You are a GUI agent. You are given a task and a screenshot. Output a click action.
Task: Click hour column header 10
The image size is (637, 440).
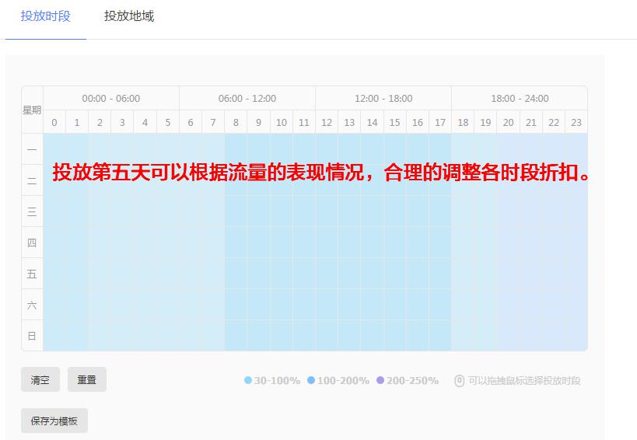pyautogui.click(x=281, y=122)
